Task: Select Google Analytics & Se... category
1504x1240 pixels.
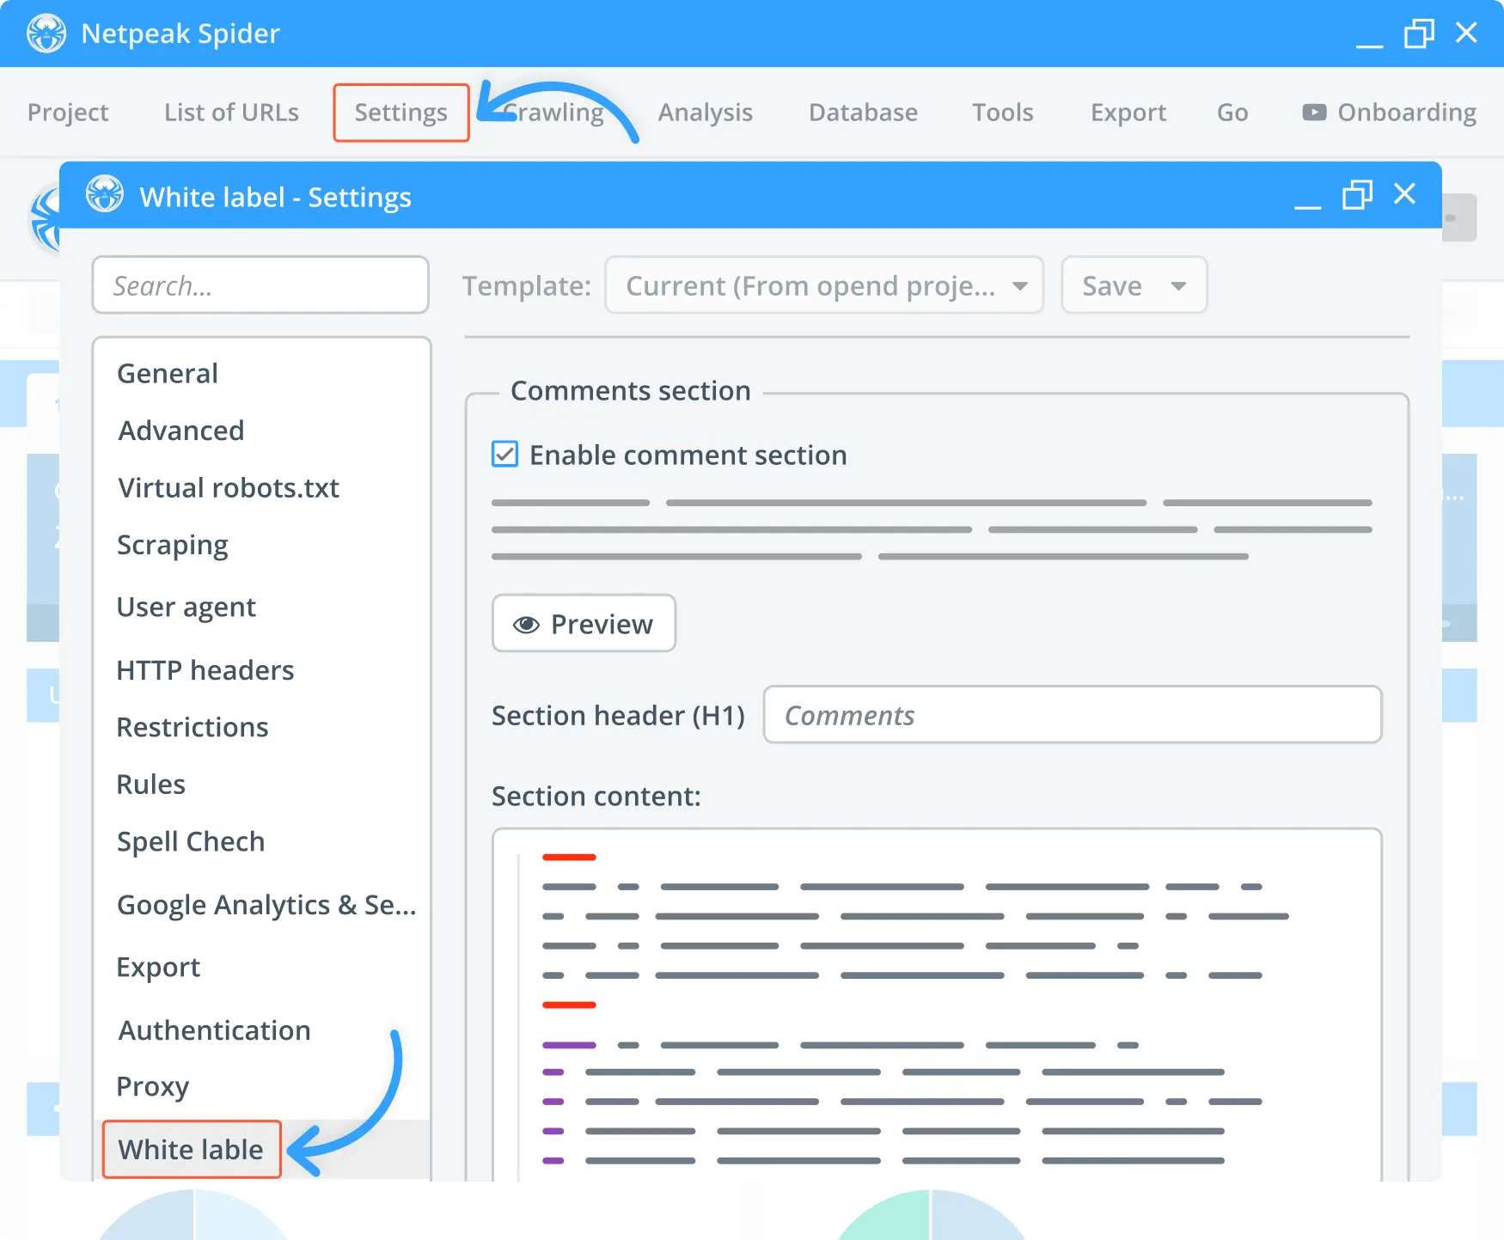Action: pos(266,905)
